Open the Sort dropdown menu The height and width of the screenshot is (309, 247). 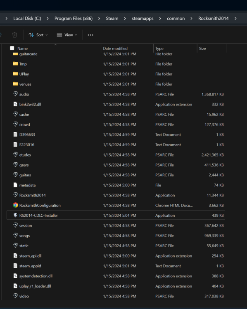click(38, 35)
